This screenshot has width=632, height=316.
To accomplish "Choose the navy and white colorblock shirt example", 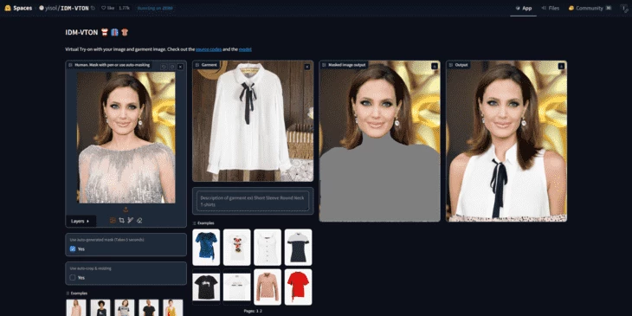I will pyautogui.click(x=299, y=247).
